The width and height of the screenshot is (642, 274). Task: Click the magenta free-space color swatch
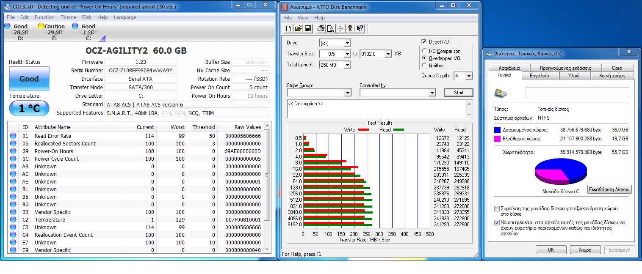[x=498, y=139]
